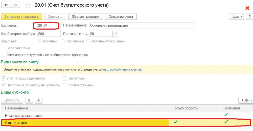Image resolution: width=253 pixels, height=131 pixels.
Task: Enable the Забалансовый checkbox
Action: pyautogui.click(x=3, y=48)
